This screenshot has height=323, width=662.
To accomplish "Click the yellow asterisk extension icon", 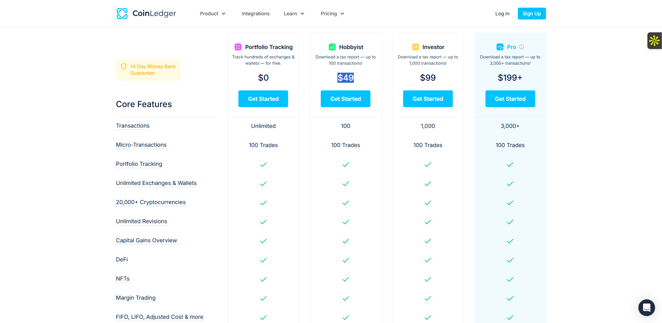I will tap(654, 41).
